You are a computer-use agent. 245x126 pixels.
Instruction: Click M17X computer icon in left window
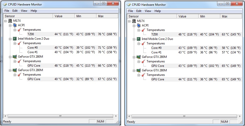coord(10,21)
